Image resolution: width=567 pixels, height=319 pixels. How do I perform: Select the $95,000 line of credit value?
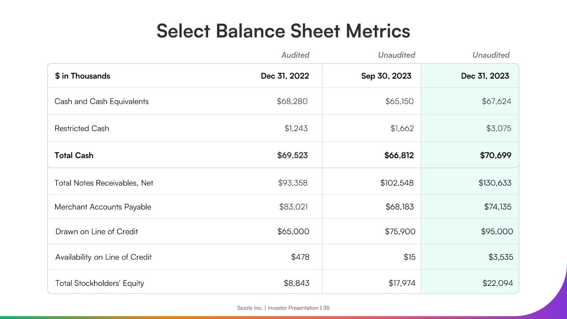pos(497,231)
